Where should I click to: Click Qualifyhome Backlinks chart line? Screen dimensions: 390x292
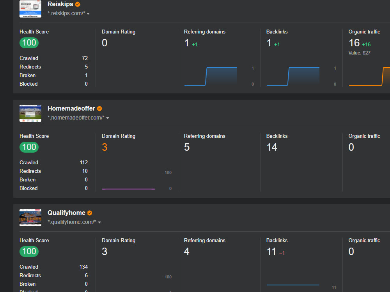(293, 285)
